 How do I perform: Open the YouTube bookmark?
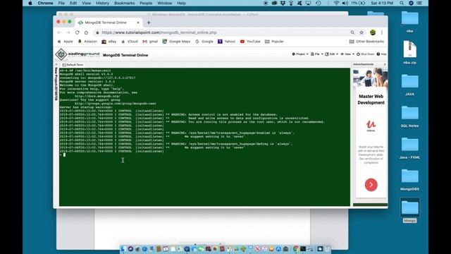coord(250,42)
